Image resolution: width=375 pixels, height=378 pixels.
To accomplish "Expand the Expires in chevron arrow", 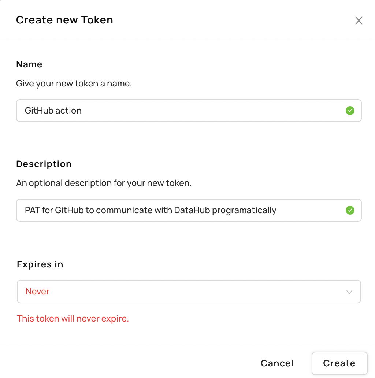I will tap(349, 292).
